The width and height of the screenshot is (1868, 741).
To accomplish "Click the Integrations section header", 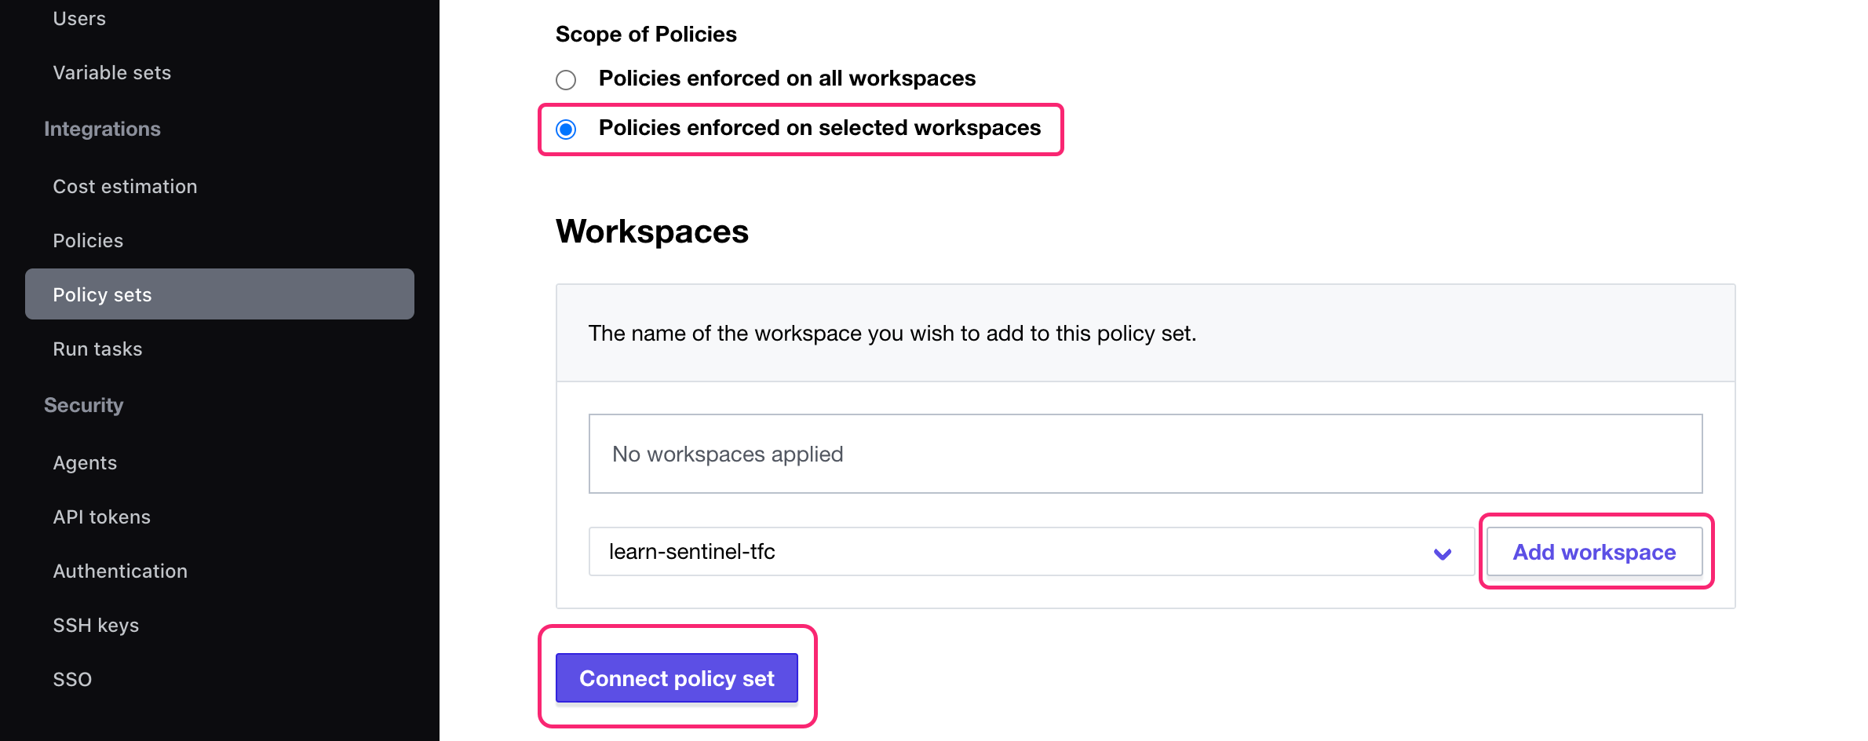I will pos(103,128).
